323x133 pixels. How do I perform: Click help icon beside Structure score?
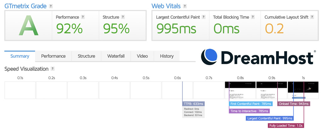tap(123, 17)
